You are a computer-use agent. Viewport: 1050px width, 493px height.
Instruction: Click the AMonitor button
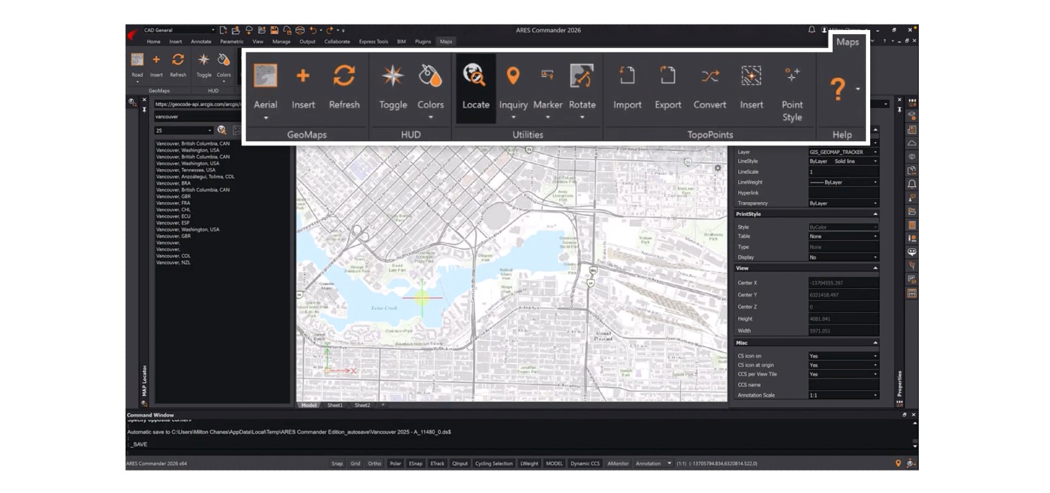click(x=618, y=464)
